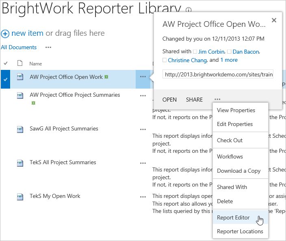Image resolution: width=286 pixels, height=241 pixels.
Task: Open ellipsis menu for SawG All Project Summaries
Action: (143, 129)
